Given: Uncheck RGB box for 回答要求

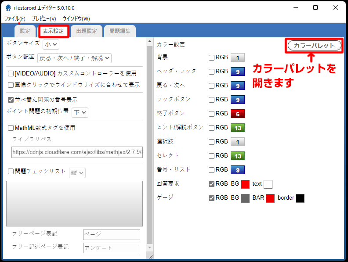Looking at the screenshot, I should tap(211, 184).
